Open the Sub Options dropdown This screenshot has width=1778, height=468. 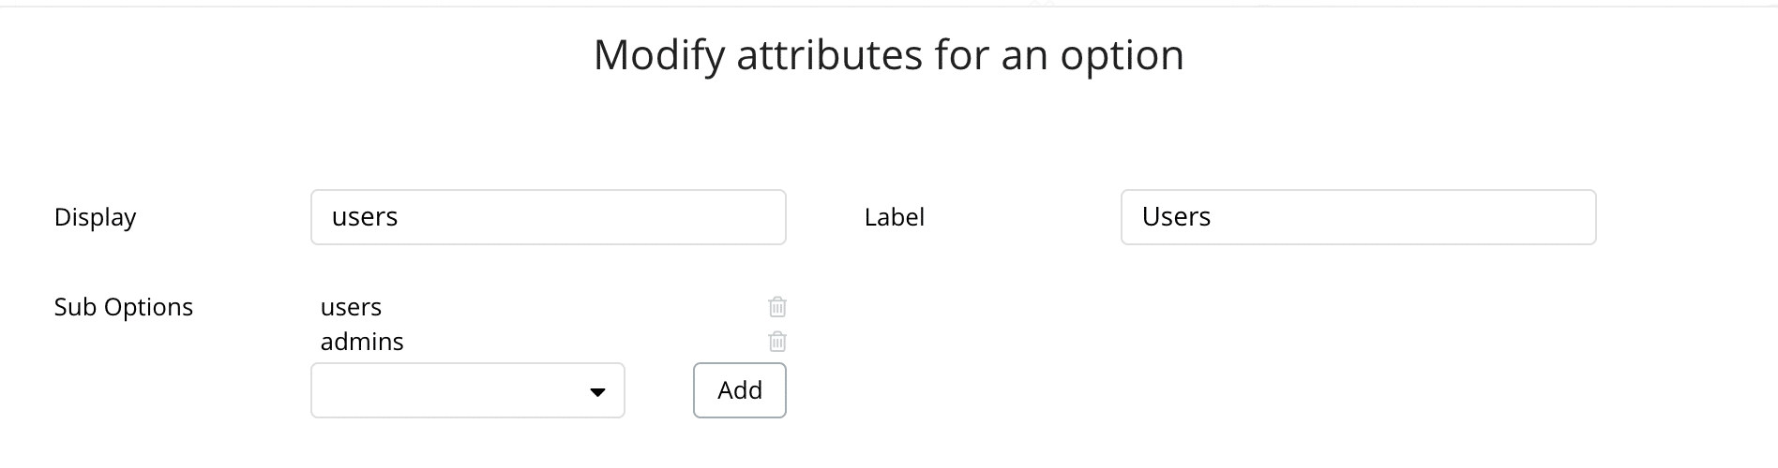coord(467,390)
